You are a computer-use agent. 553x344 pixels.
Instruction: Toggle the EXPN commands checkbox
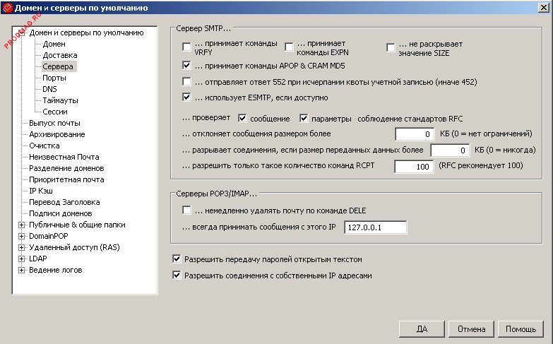[289, 47]
